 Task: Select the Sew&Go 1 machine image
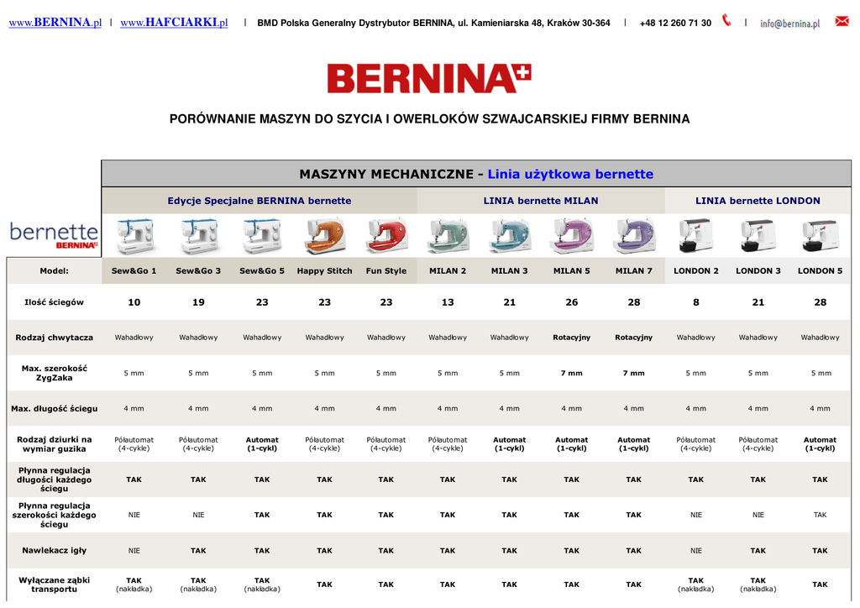tap(134, 236)
